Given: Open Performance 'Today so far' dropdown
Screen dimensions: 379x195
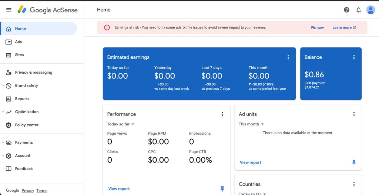Looking at the screenshot, I should click(x=121, y=124).
